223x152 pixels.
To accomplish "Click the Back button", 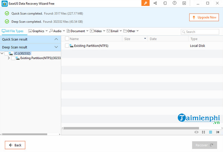I will point(15,145).
